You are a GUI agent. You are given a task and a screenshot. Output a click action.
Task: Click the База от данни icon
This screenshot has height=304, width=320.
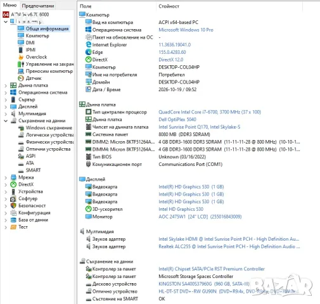(13, 220)
